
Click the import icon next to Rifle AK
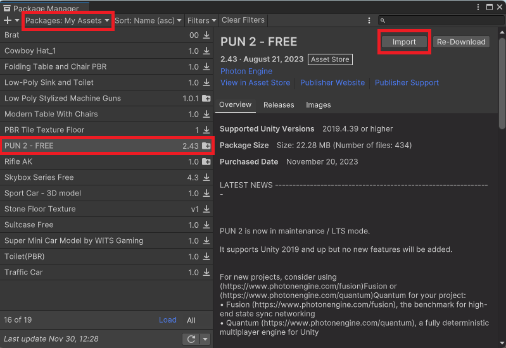[x=206, y=162]
